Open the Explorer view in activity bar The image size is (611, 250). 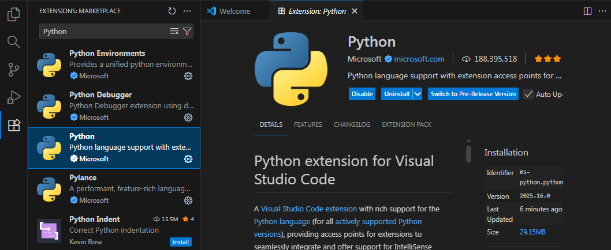click(x=13, y=14)
